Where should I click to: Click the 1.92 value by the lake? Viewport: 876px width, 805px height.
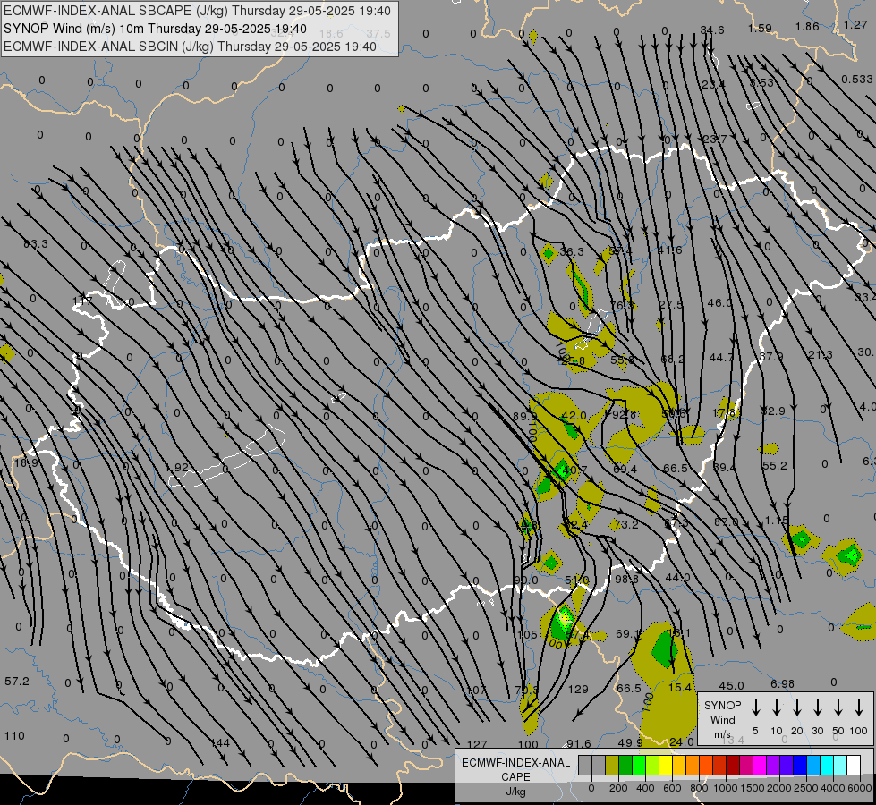coord(178,467)
